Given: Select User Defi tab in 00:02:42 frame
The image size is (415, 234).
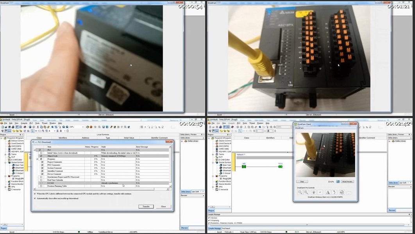Looking at the screenshot, I should [403, 183].
